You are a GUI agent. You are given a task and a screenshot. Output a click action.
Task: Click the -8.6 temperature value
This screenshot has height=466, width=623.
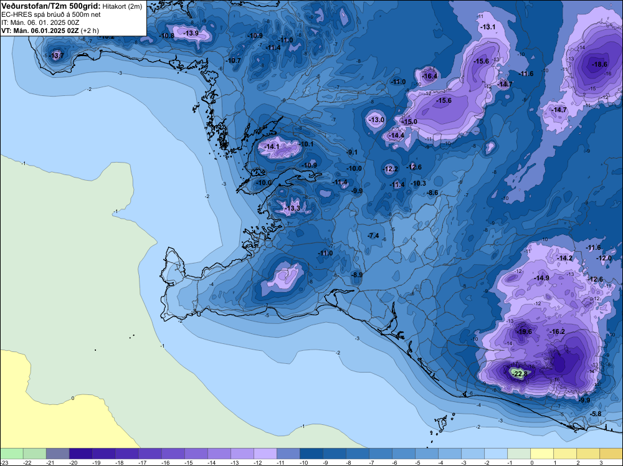pos(433,193)
